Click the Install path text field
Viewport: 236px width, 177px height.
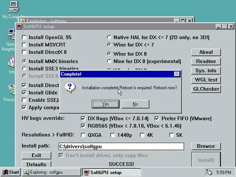121,146
